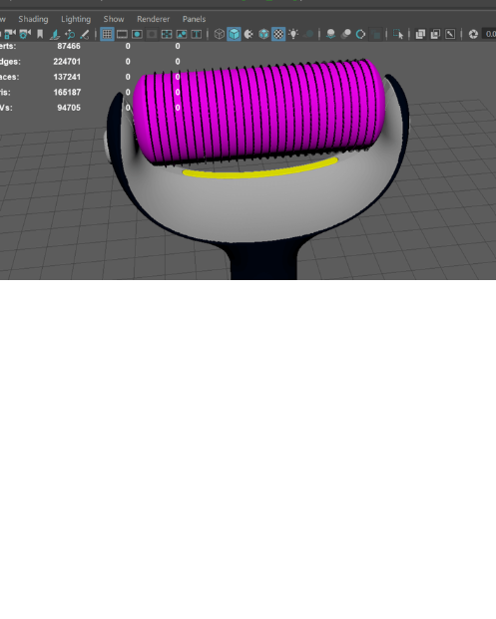Click the Exposure aperture icon
496x619 pixels.
click(473, 34)
